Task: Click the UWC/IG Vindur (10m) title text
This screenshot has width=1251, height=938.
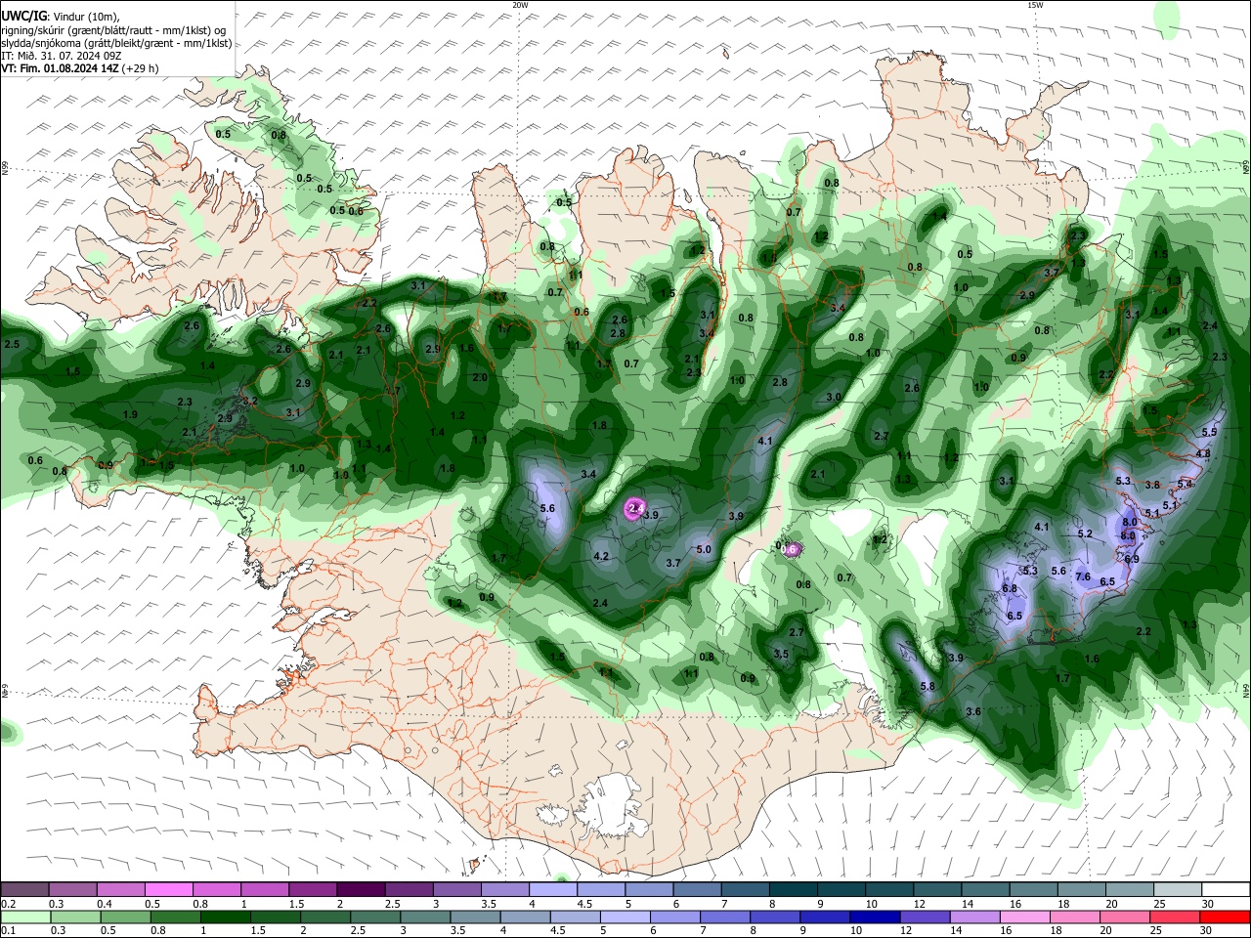Action: click(x=60, y=16)
